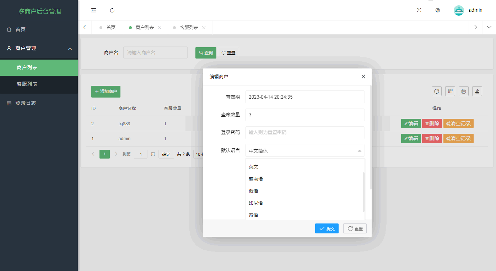The height and width of the screenshot is (271, 496).
Task: Collapse the sidebar with the menu-fold icon
Action: coord(94,10)
